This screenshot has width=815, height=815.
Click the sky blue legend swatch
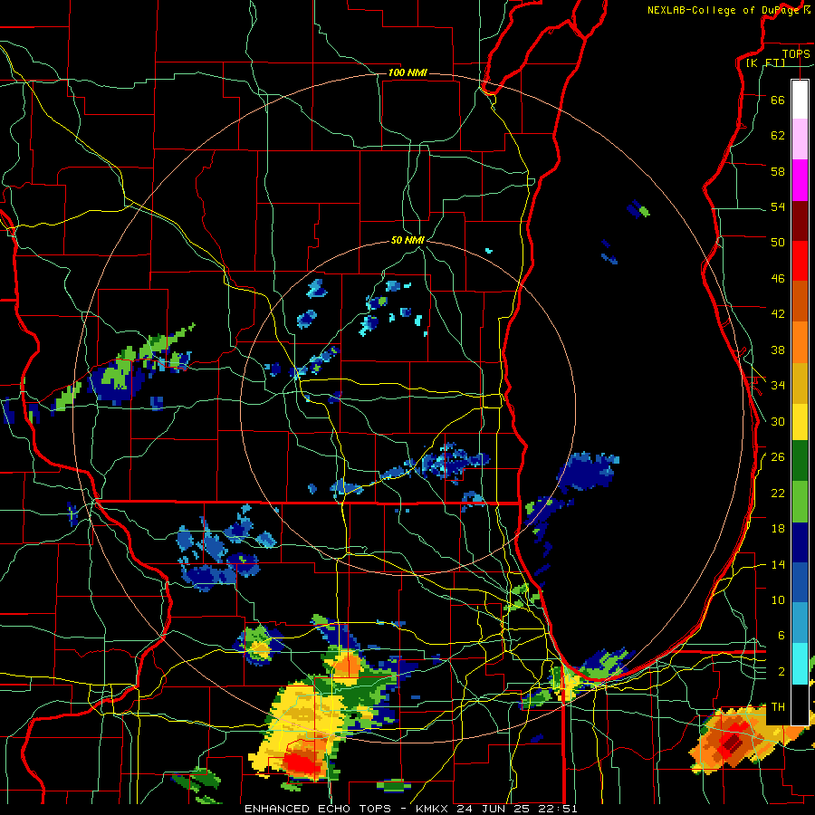(800, 623)
